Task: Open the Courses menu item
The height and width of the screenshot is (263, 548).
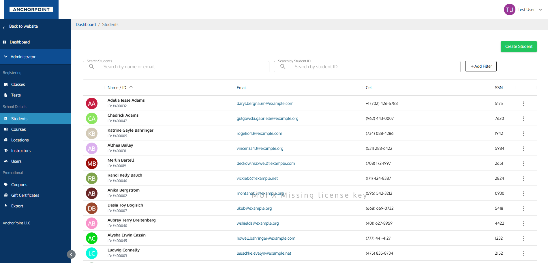Action: click(18, 129)
